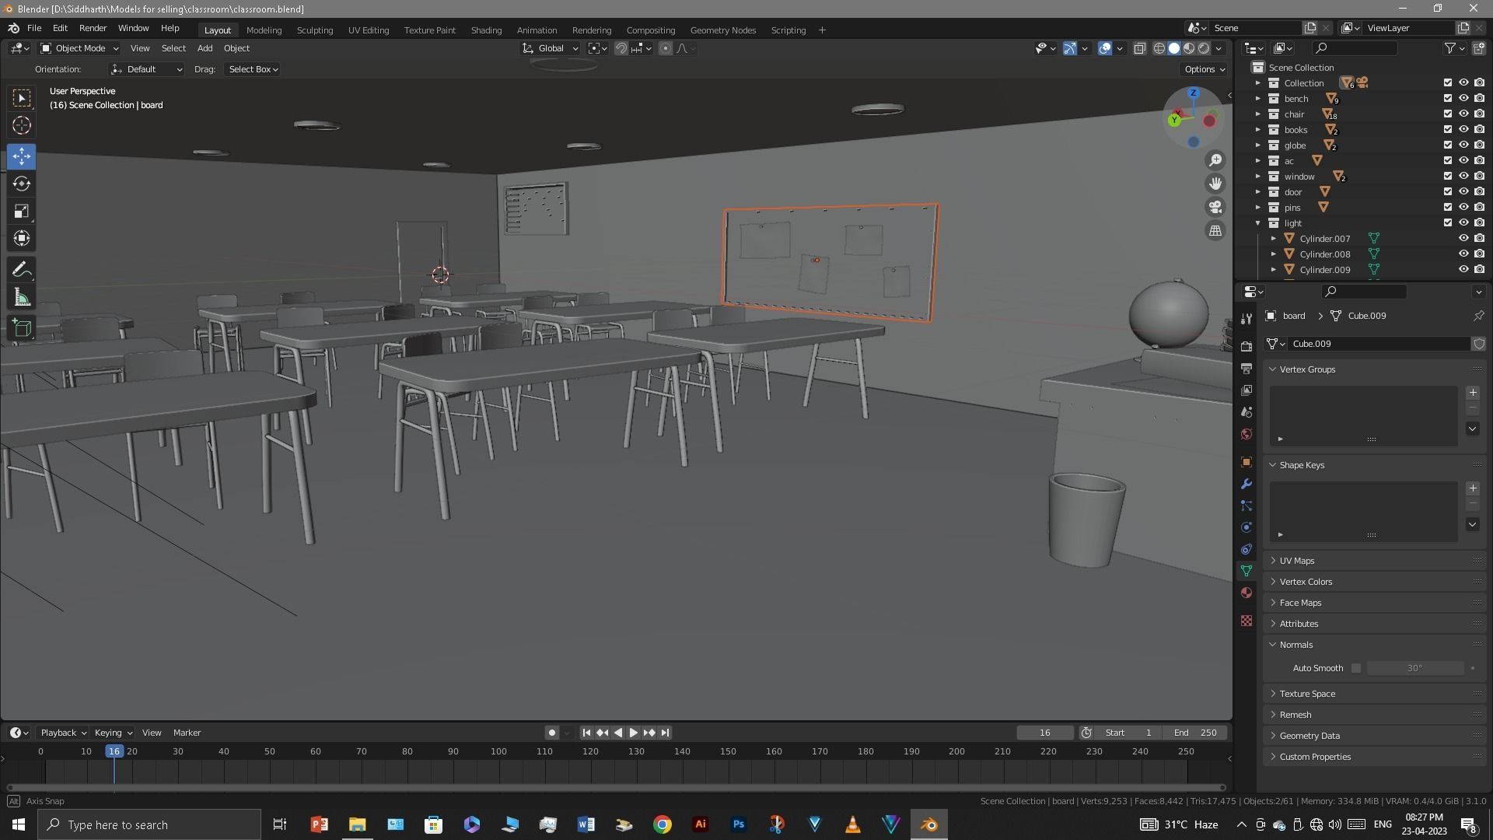1493x840 pixels.
Task: Open the Render properties tab
Action: [x=1246, y=346]
